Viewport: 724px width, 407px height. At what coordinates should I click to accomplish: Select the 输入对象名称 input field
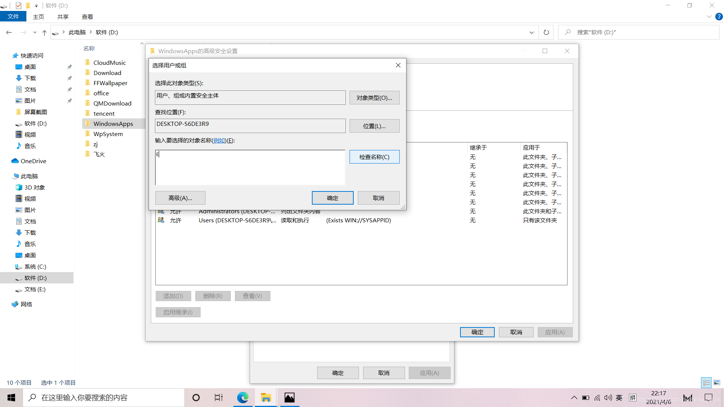[x=250, y=167]
